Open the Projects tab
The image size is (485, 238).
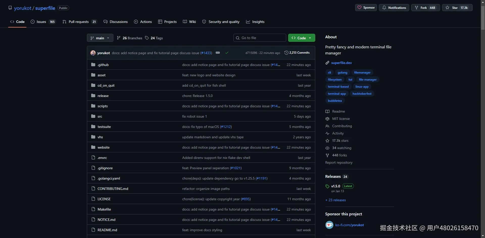click(x=167, y=22)
